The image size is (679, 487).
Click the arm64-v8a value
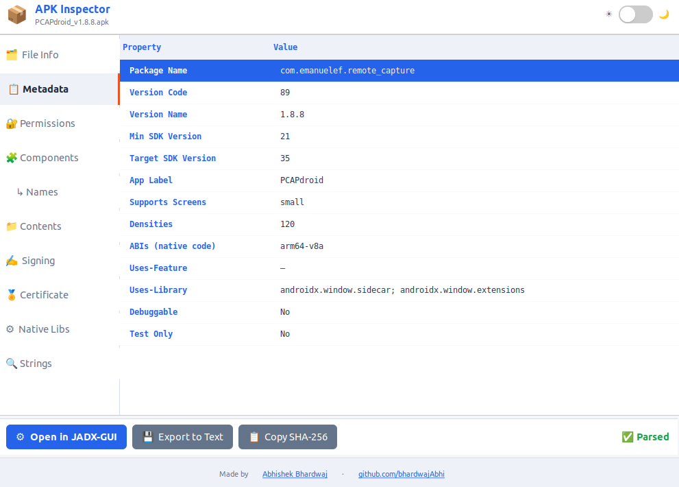[302, 246]
